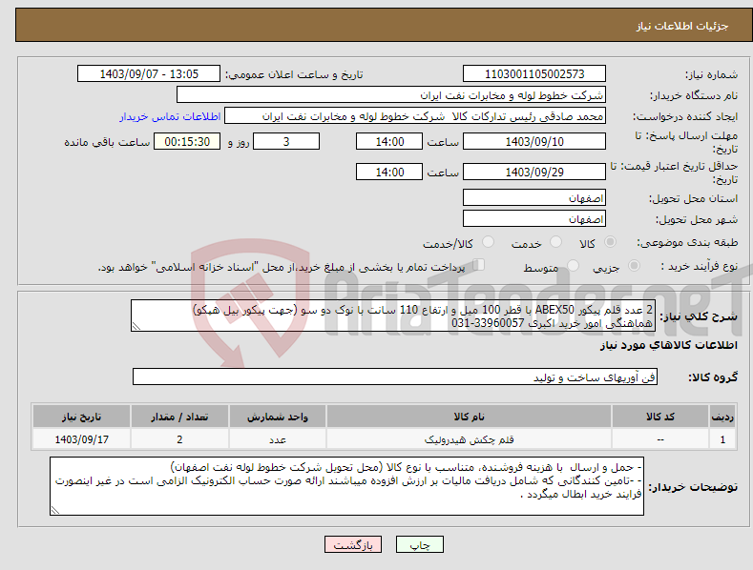
Task: Click the واحد شمارش column header
Action: [x=278, y=417]
